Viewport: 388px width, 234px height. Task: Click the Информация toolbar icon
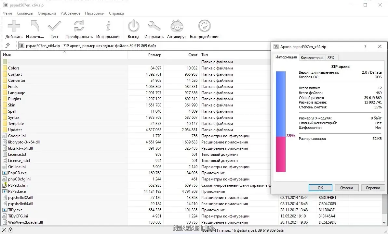[x=108, y=26]
